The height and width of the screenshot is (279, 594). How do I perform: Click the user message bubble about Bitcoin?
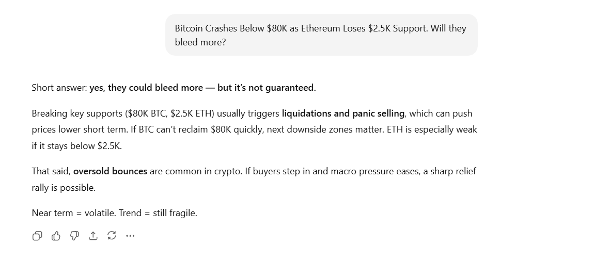321,35
